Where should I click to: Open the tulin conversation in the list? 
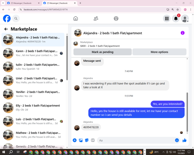(33, 67)
